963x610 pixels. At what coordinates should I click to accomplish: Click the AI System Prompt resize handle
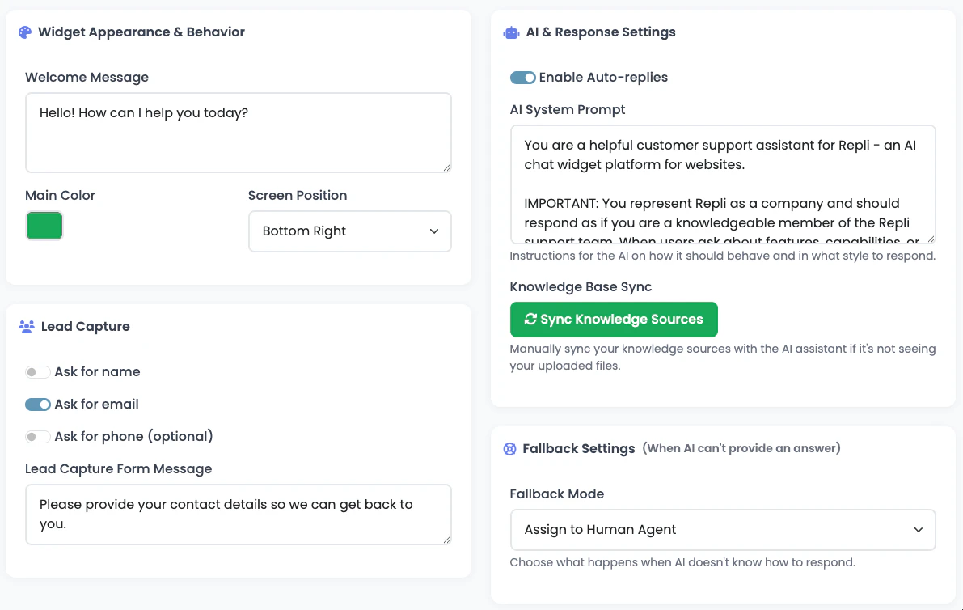point(930,238)
